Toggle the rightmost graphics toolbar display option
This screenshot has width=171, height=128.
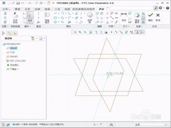(142, 32)
